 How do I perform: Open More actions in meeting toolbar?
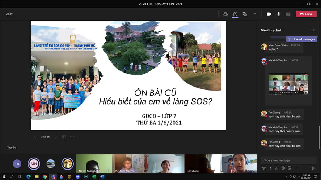pyautogui.click(x=254, y=14)
